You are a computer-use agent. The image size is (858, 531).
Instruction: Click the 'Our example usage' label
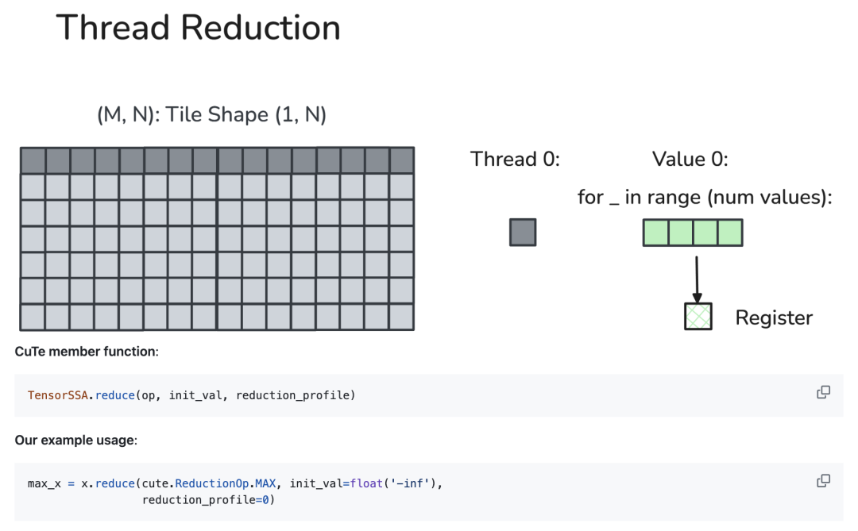pos(76,441)
